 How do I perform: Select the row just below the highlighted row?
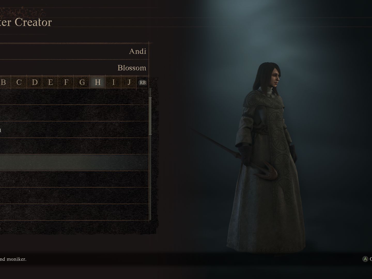point(74,179)
